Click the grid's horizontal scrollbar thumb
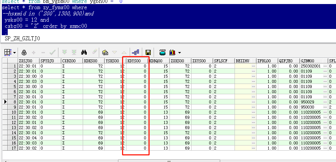This screenshot has height=162, width=336. 169,161
